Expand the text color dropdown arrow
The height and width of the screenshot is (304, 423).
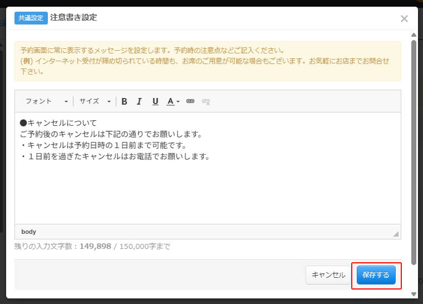point(178,102)
